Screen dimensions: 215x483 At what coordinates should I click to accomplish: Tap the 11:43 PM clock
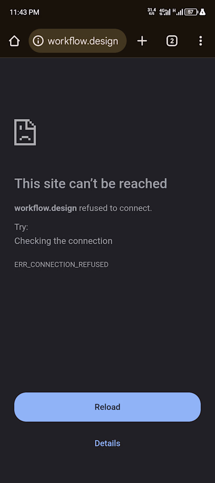(24, 12)
